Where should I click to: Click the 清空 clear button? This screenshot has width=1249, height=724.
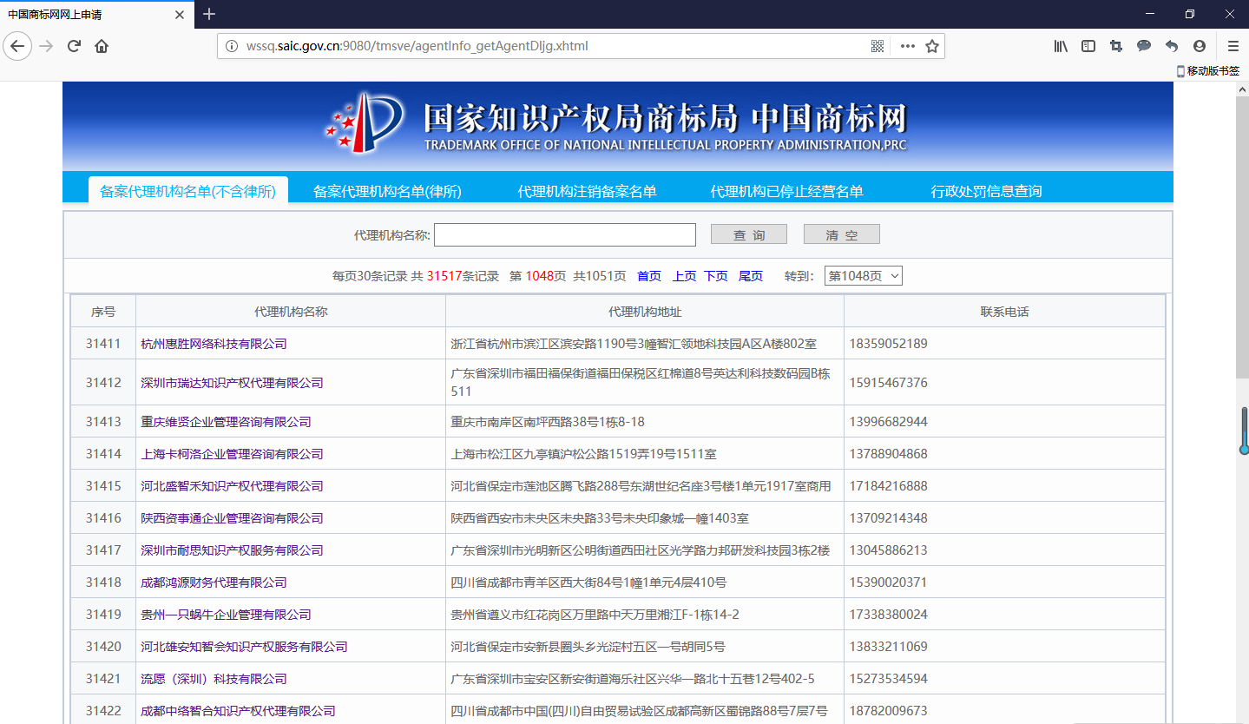click(842, 234)
